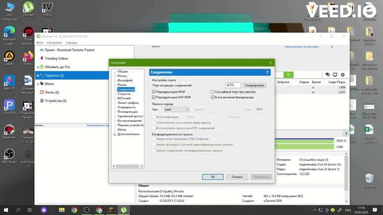Open the Bandicam desktop icon
Image resolution: width=383 pixels, height=215 pixels.
(10, 131)
